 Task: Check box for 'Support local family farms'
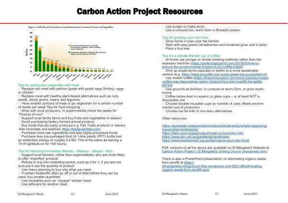(x=19, y=118)
